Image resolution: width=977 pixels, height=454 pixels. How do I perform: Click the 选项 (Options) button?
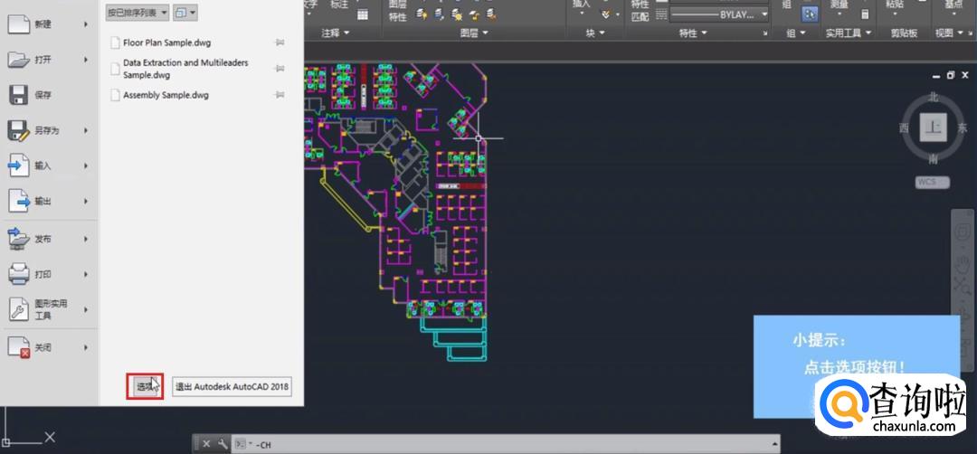pyautogui.click(x=144, y=387)
